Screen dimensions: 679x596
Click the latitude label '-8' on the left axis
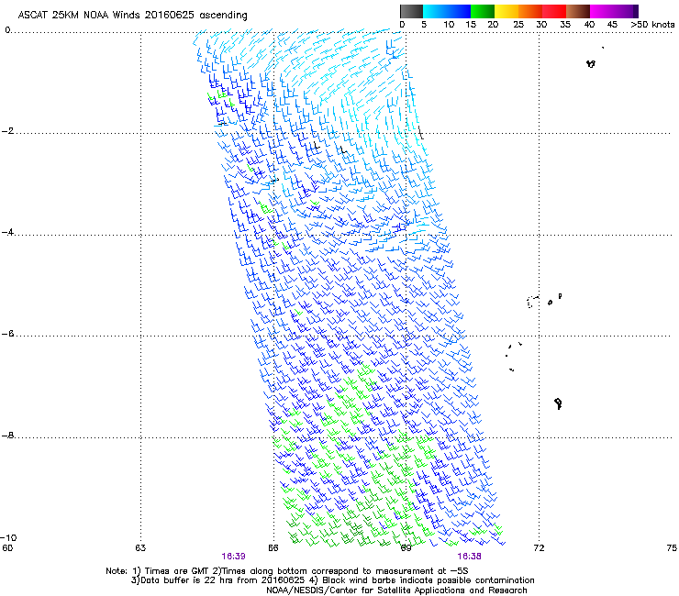tap(7, 435)
